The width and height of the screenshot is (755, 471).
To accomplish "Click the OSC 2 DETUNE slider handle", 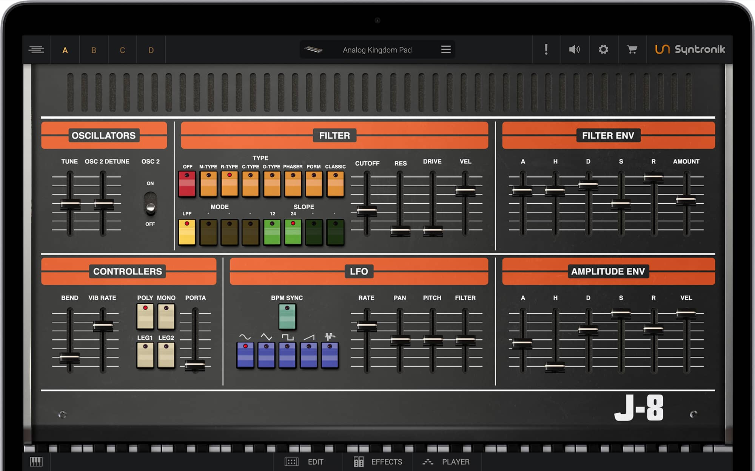I will [x=103, y=204].
